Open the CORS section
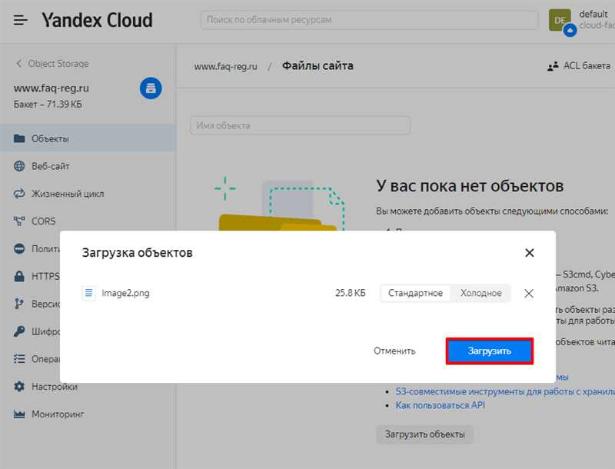Image resolution: width=615 pixels, height=469 pixels. [x=88, y=221]
